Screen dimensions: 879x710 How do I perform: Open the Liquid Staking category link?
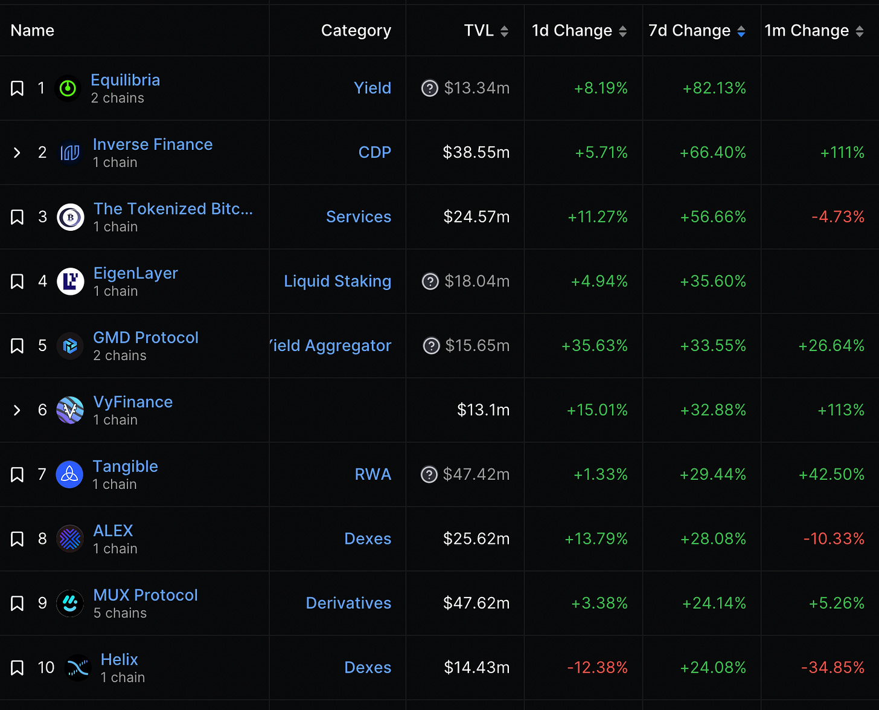pos(337,282)
